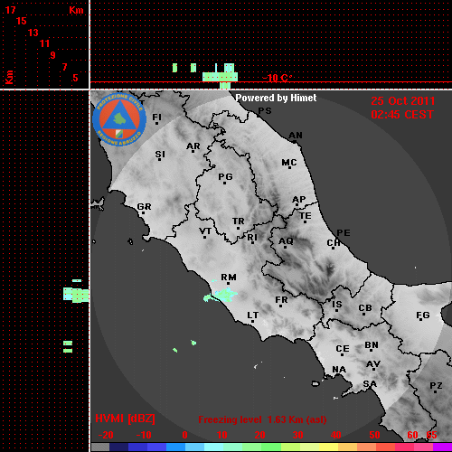Click the -20 dBZ scale label
Screen dimensions: 452x452
click(x=106, y=435)
